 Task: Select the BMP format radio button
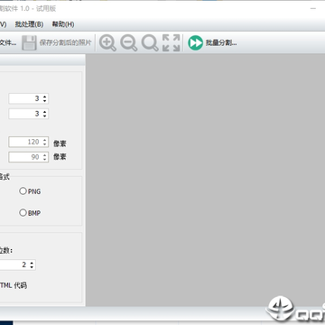[x=23, y=213]
